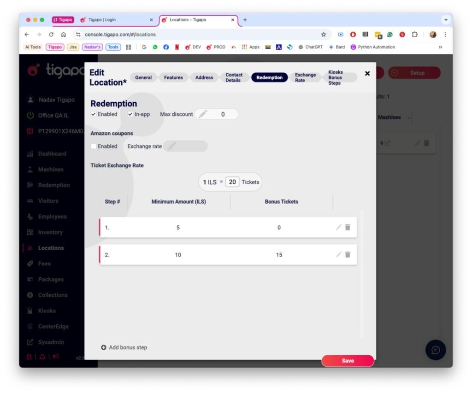Click the Save button

pos(348,361)
